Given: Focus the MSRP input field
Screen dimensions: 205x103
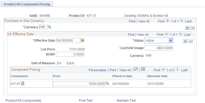Looking at the screenshot, I should 70,54.
